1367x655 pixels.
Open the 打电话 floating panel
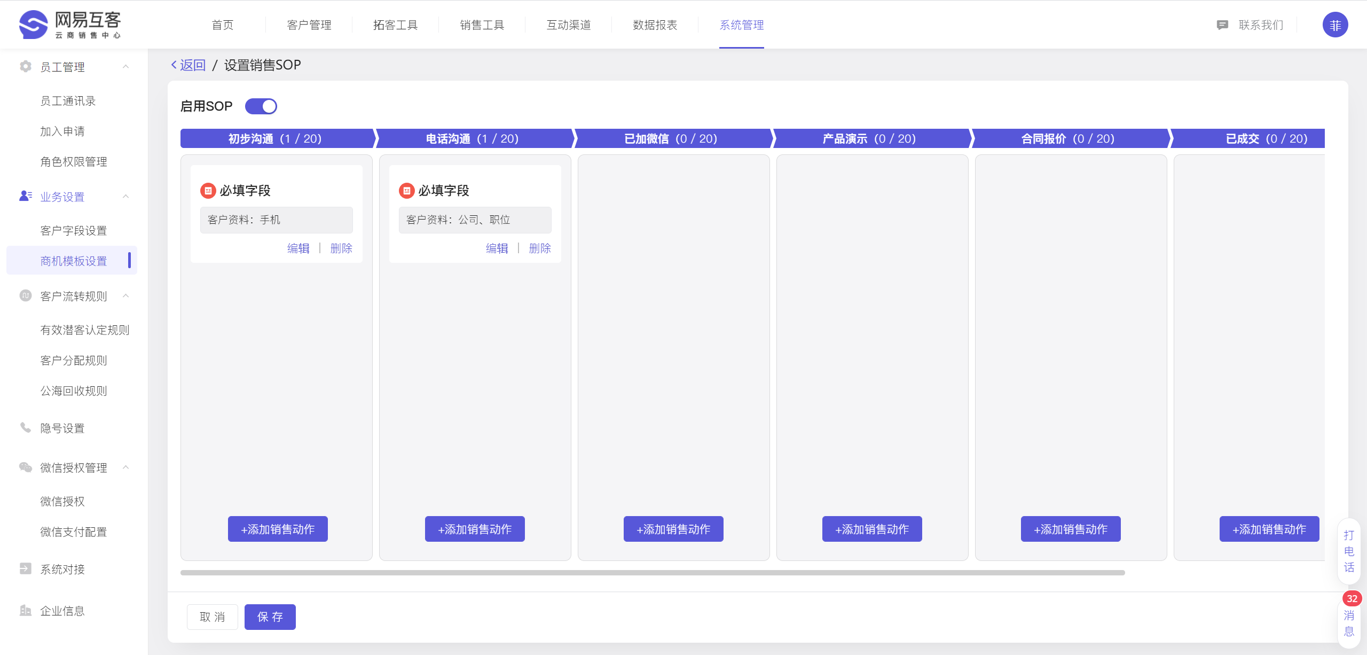1349,551
